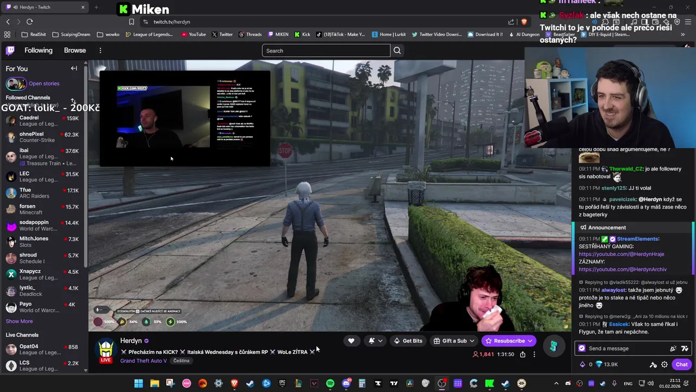Image resolution: width=696 pixels, height=392 pixels.
Task: Open Payo's channel
Action: tap(42, 307)
